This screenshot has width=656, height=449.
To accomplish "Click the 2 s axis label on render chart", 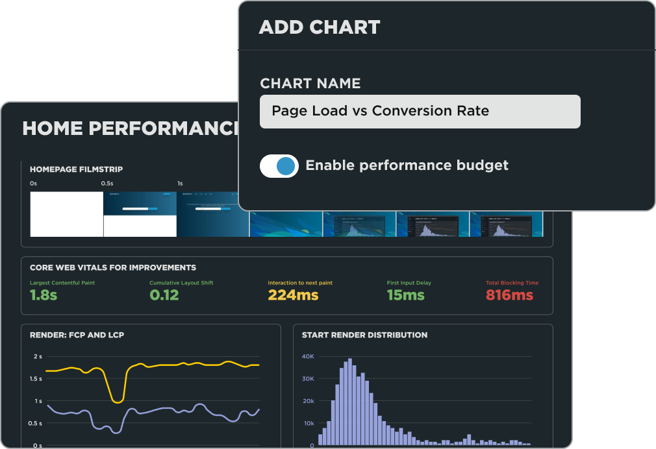I will pyautogui.click(x=38, y=356).
